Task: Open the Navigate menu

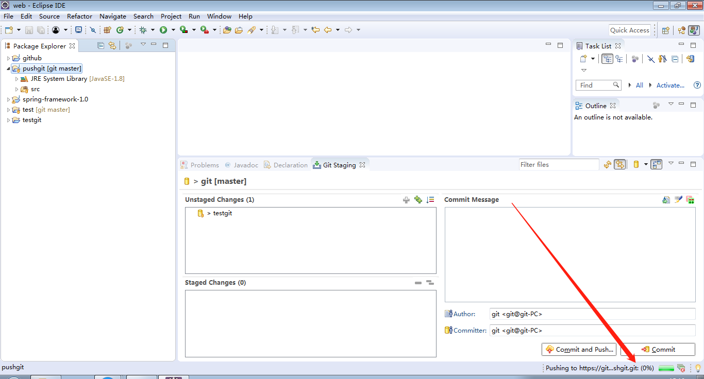Action: [x=112, y=16]
